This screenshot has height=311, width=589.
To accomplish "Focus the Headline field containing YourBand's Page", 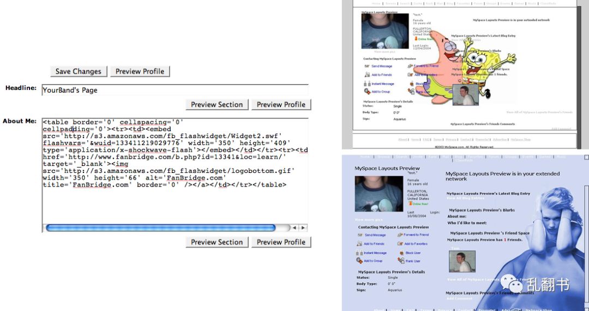I will pos(175,90).
